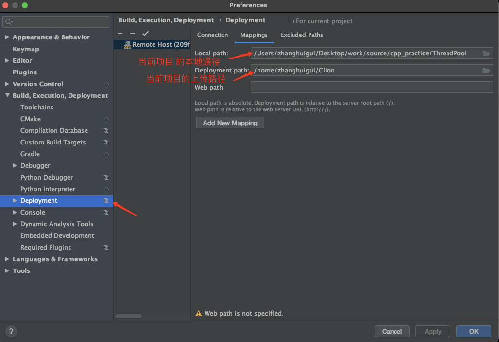Screen dimensions: 499x342
Task: Switch to the Connection tab
Action: [212, 35]
